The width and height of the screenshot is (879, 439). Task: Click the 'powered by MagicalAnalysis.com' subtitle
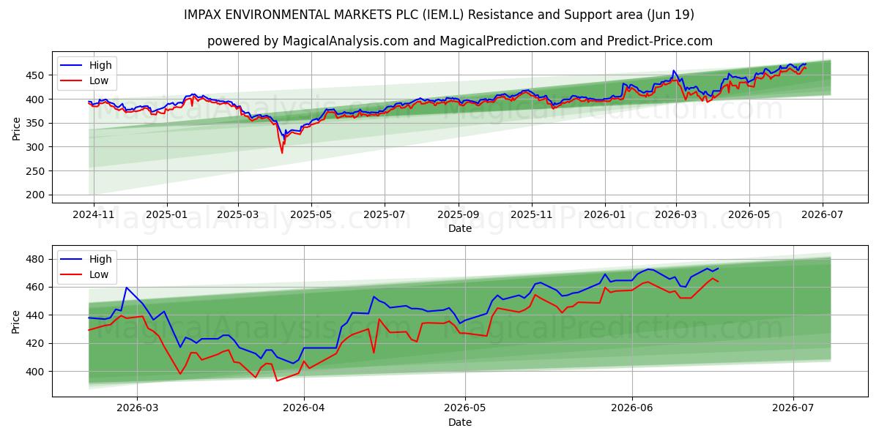(460, 41)
